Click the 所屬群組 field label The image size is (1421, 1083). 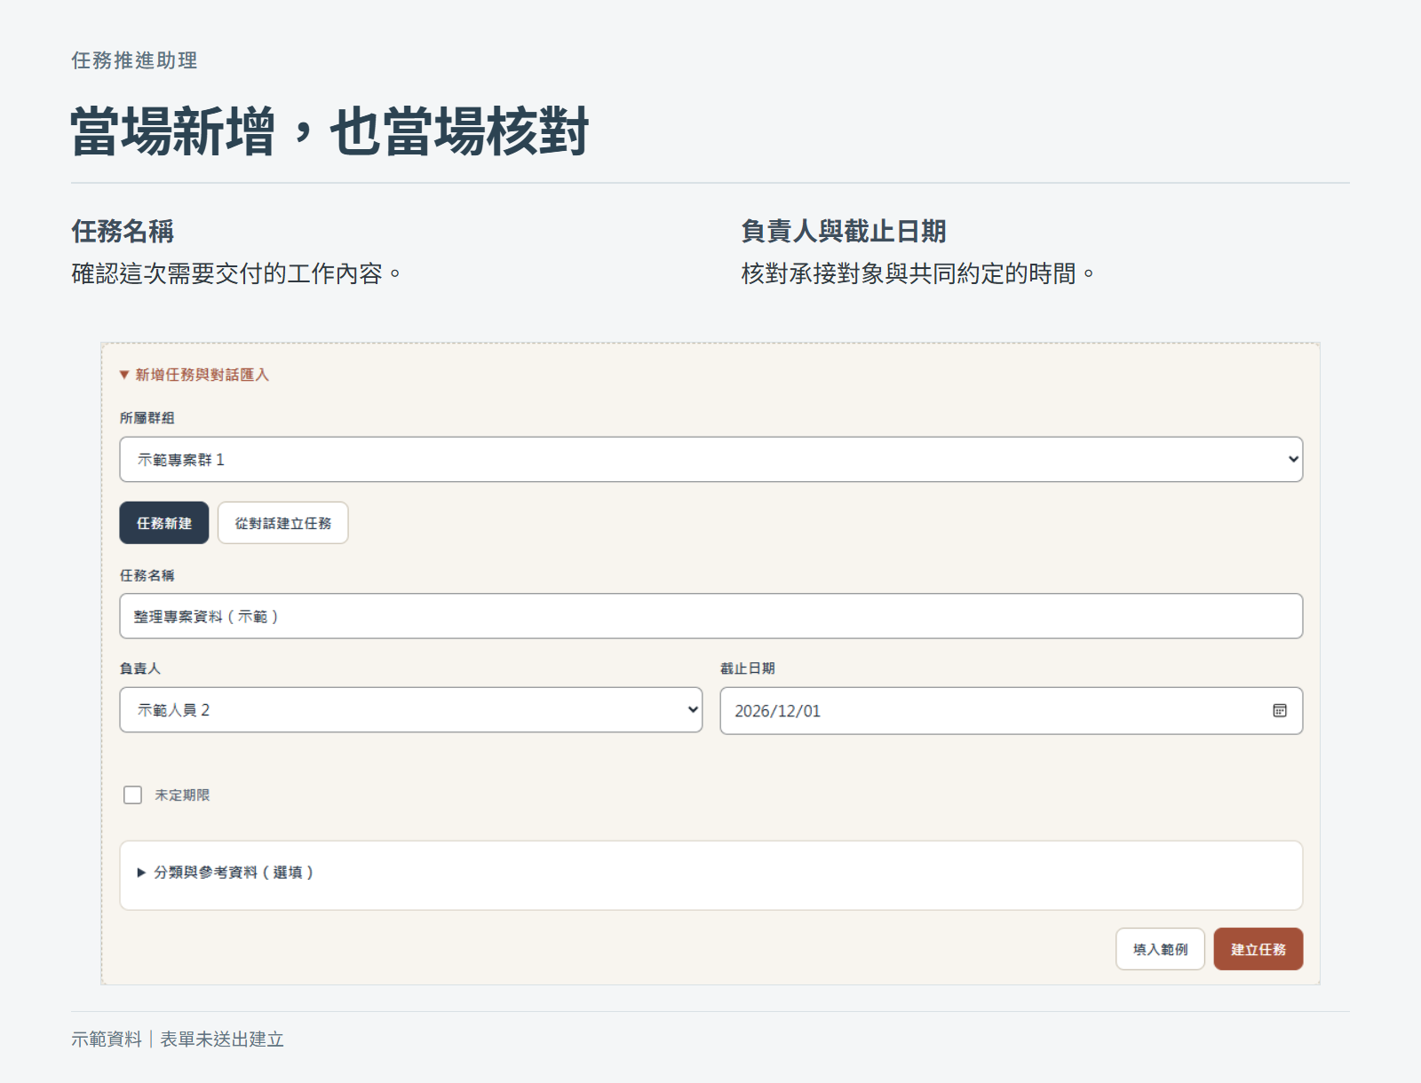[x=147, y=417]
